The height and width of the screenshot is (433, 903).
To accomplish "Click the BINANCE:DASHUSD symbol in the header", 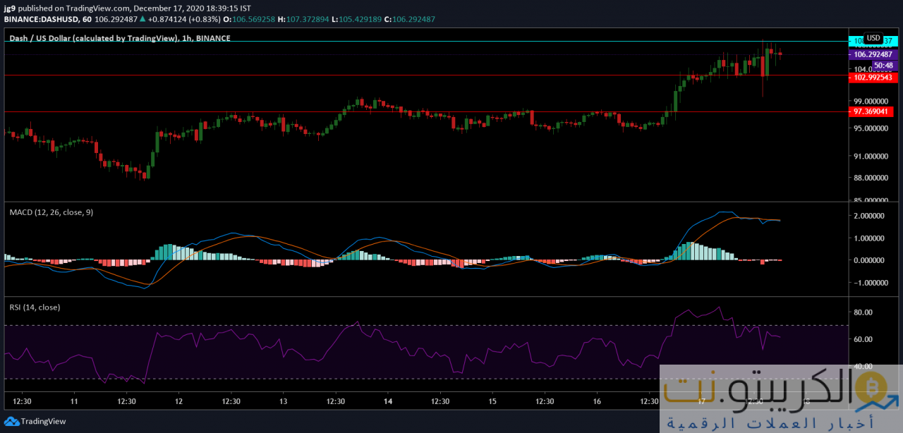I will coord(40,18).
